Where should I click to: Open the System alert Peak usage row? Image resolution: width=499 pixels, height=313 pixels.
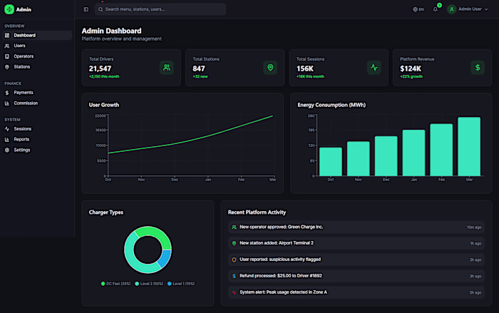[356, 292]
